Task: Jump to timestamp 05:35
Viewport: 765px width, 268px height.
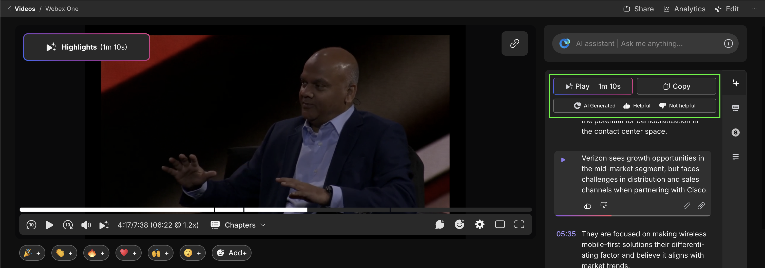Action: click(566, 234)
